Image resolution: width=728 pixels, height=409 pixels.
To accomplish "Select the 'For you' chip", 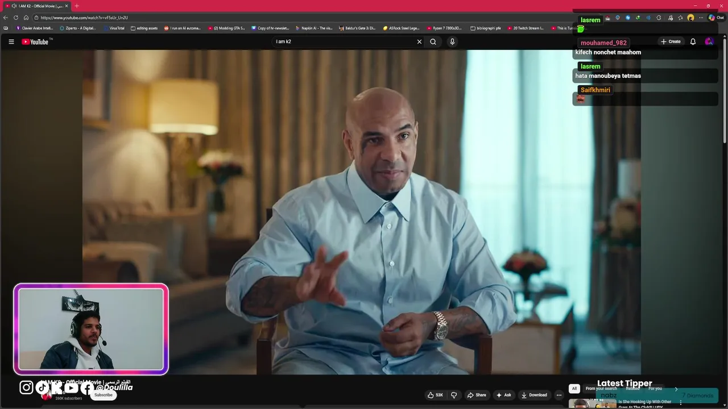I will pyautogui.click(x=655, y=389).
